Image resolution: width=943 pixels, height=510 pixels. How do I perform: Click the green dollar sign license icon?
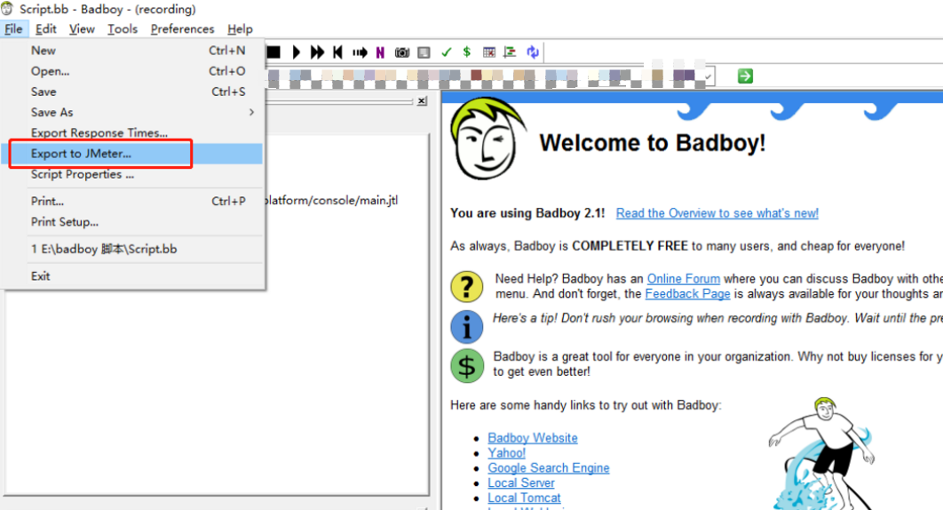coord(467,365)
